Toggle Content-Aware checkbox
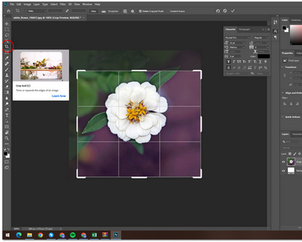302x242 pixels. pos(168,11)
